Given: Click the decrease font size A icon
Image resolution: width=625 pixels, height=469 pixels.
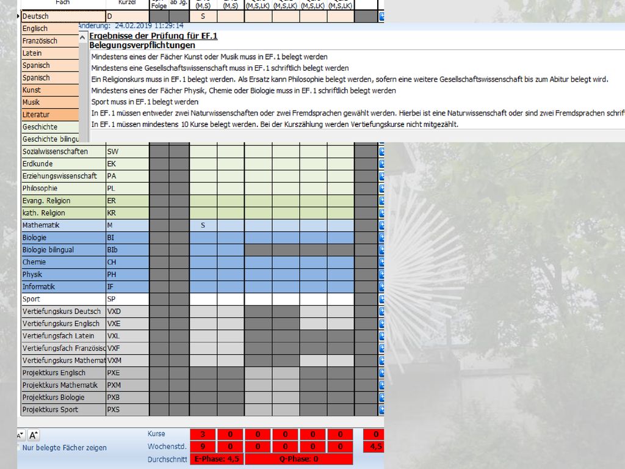Looking at the screenshot, I should [21, 435].
